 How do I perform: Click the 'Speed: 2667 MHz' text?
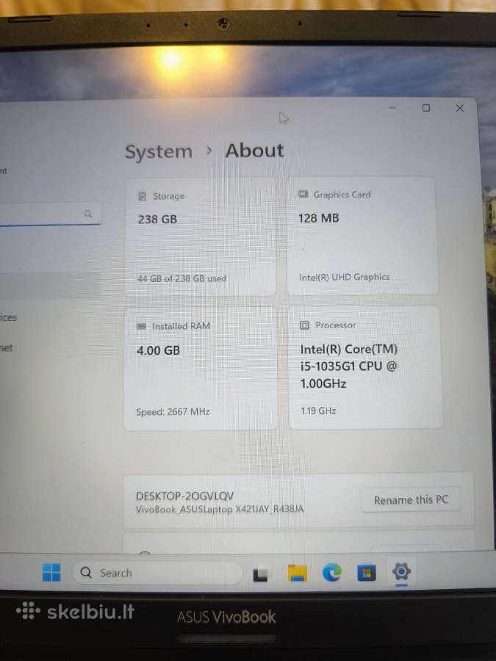tap(173, 411)
